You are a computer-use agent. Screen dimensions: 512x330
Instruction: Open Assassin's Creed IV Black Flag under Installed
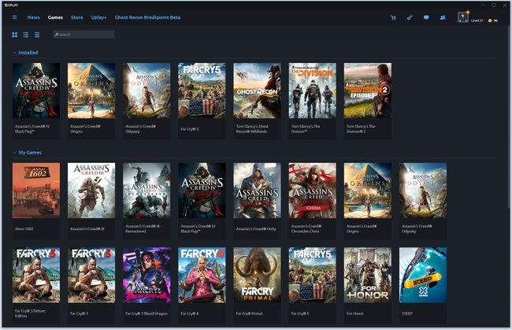click(36, 101)
